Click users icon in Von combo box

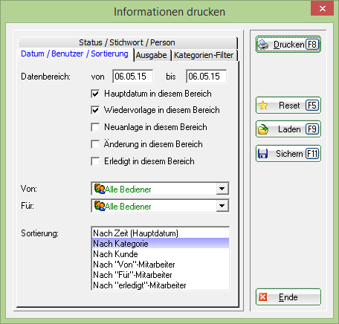pos(100,189)
